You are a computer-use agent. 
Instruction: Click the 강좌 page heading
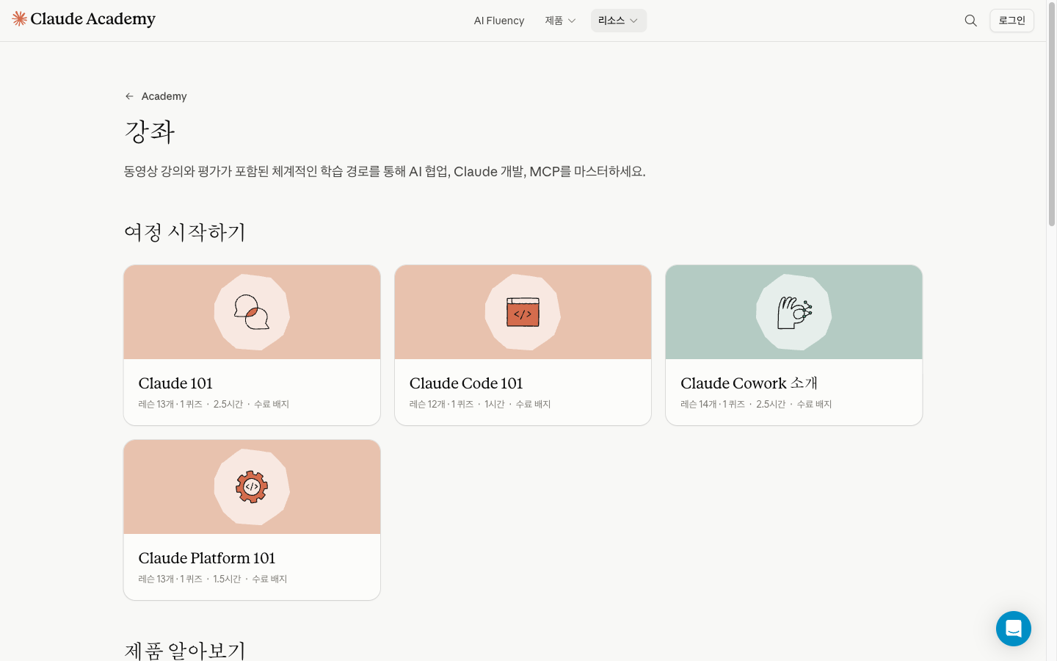click(x=150, y=131)
